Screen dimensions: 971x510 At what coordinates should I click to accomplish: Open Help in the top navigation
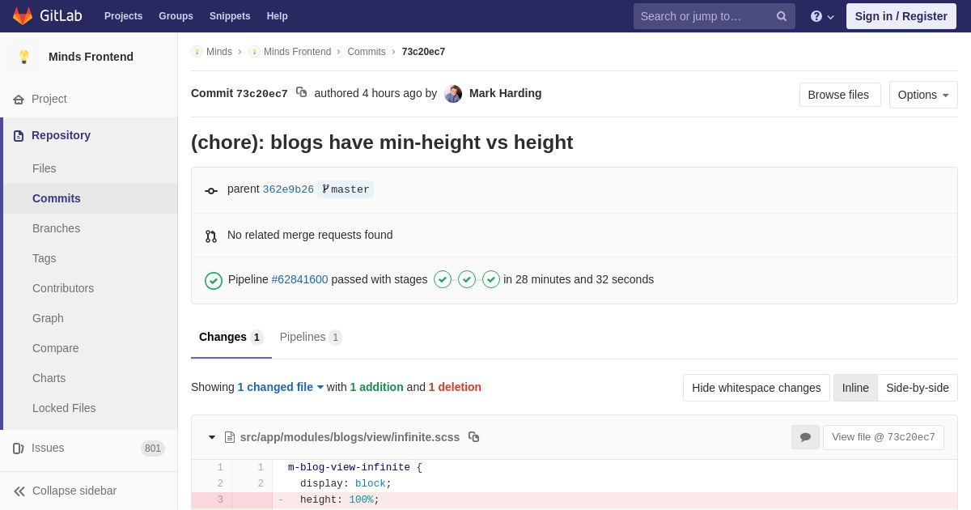pyautogui.click(x=278, y=16)
